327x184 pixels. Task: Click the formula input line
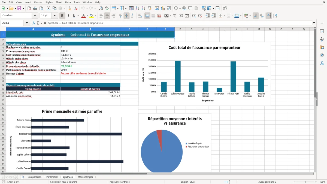(180, 23)
